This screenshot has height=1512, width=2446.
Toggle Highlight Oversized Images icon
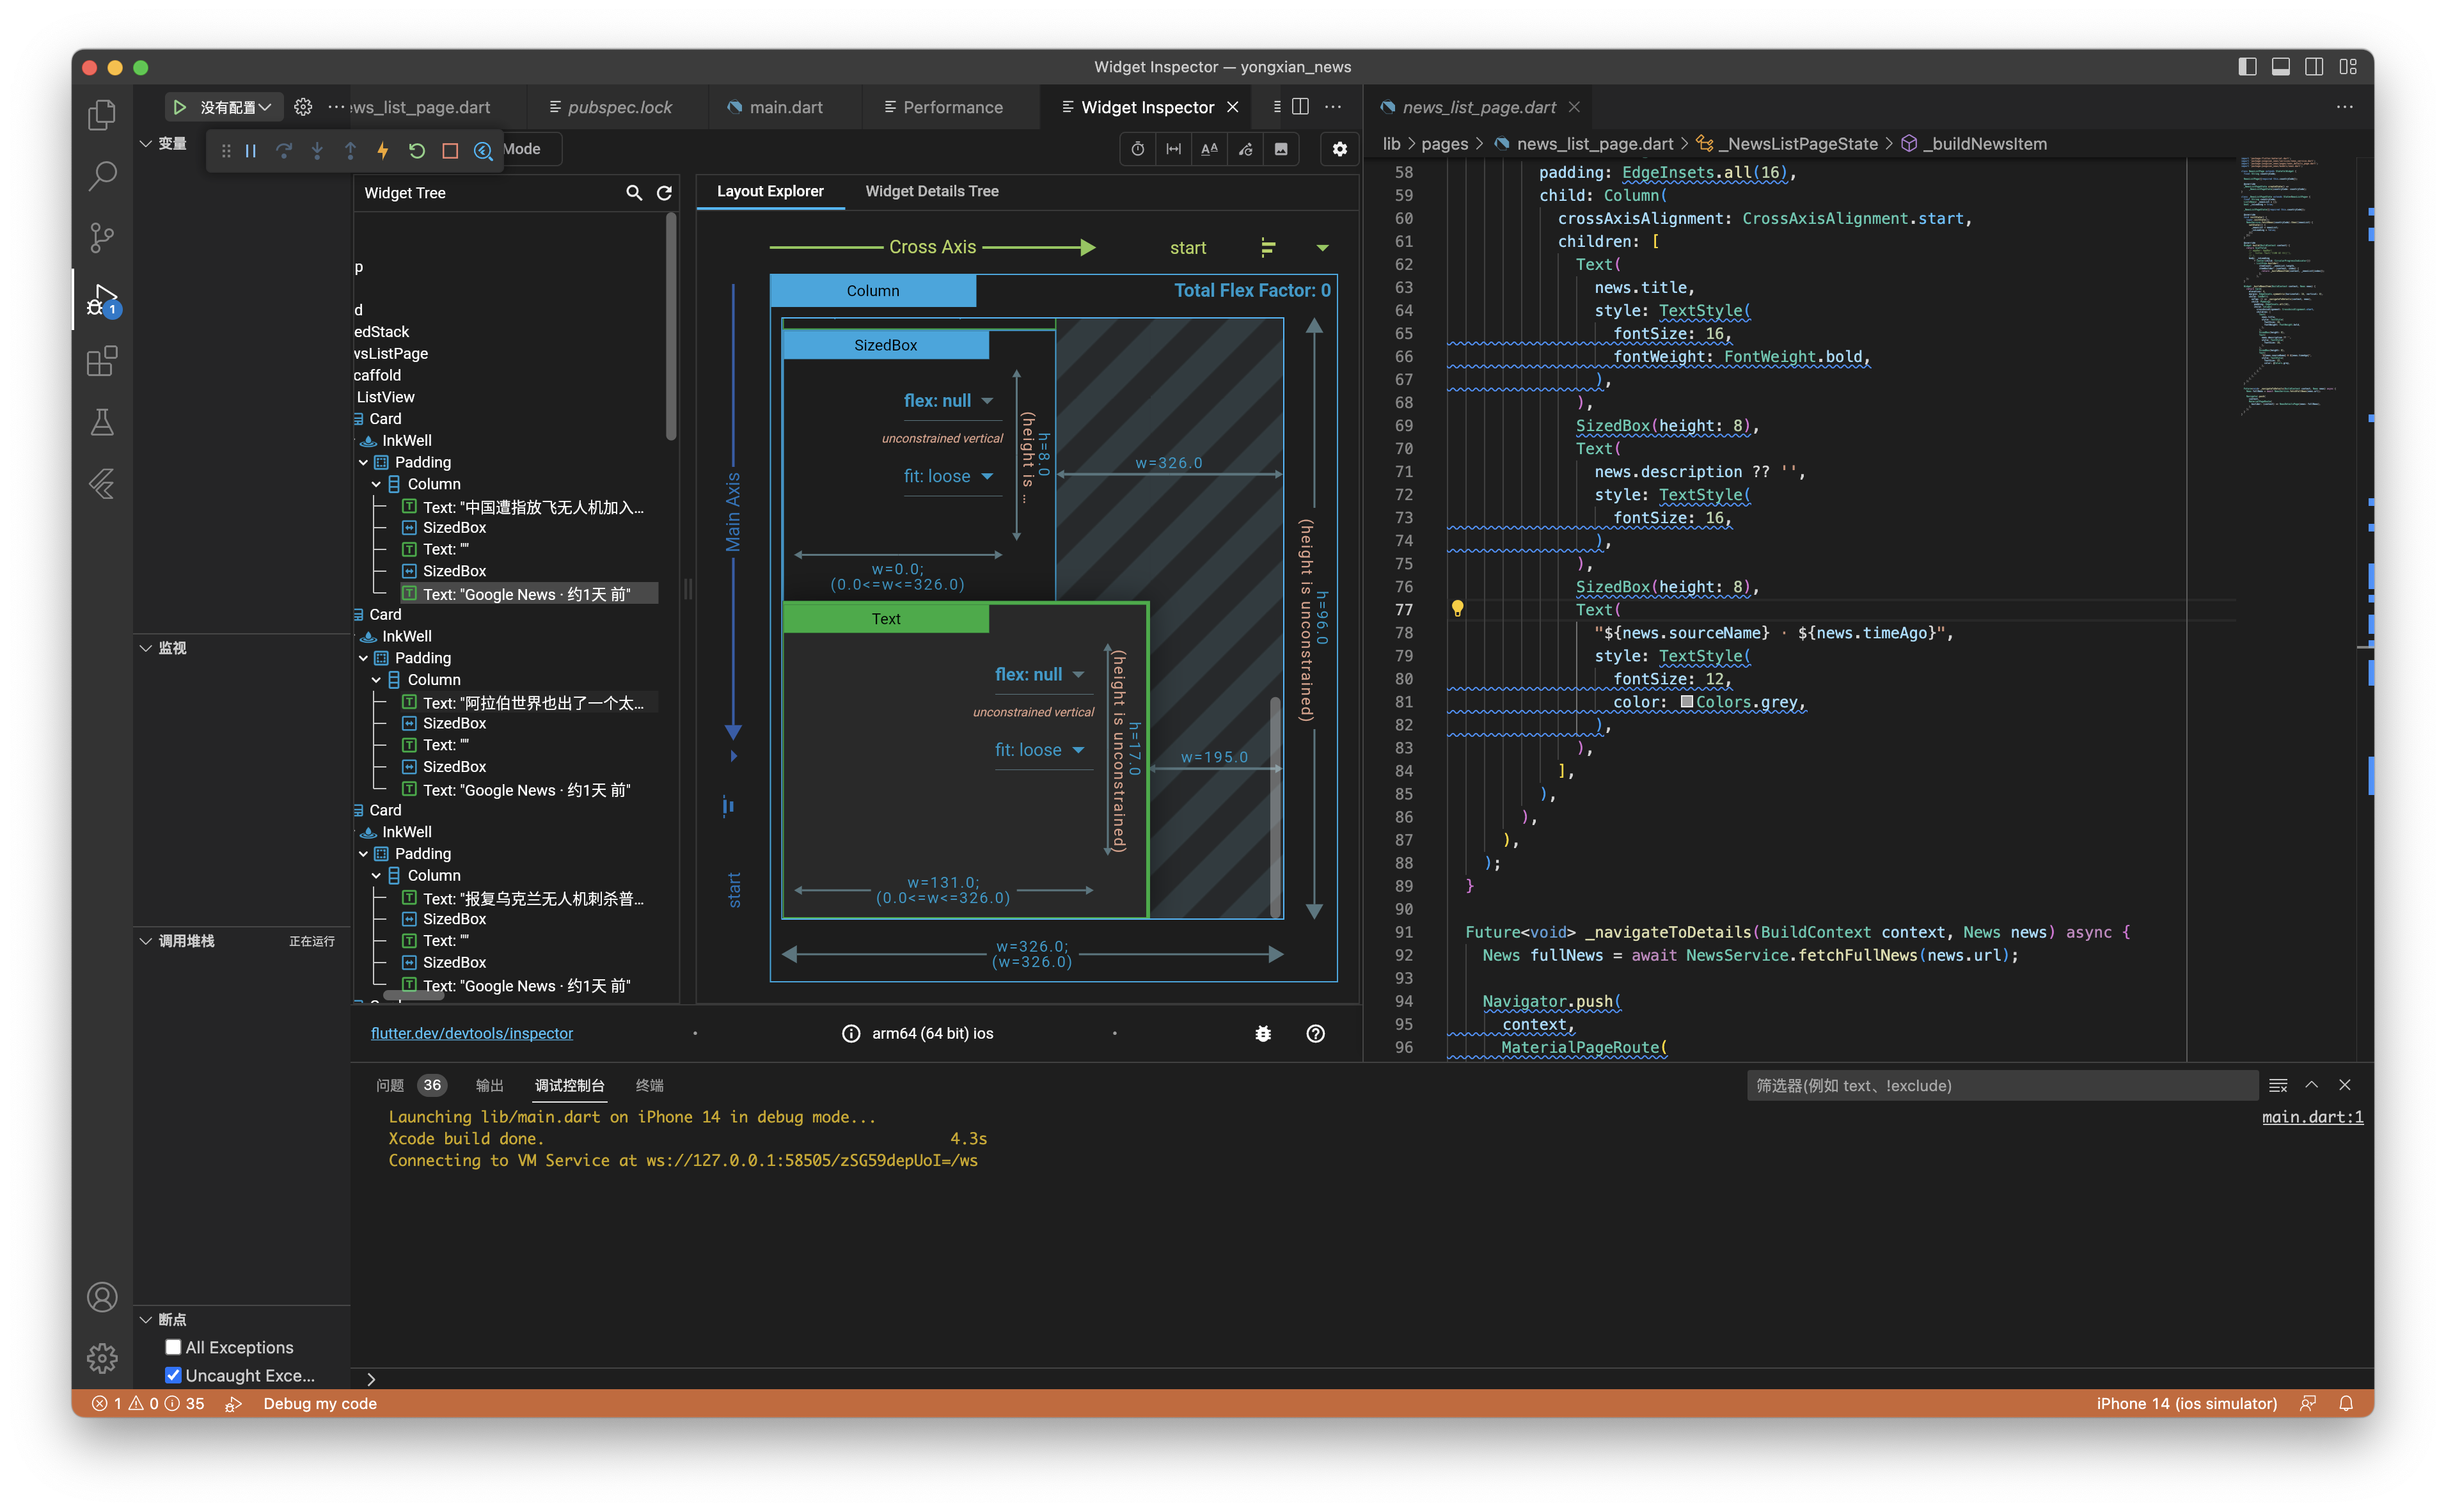1281,149
